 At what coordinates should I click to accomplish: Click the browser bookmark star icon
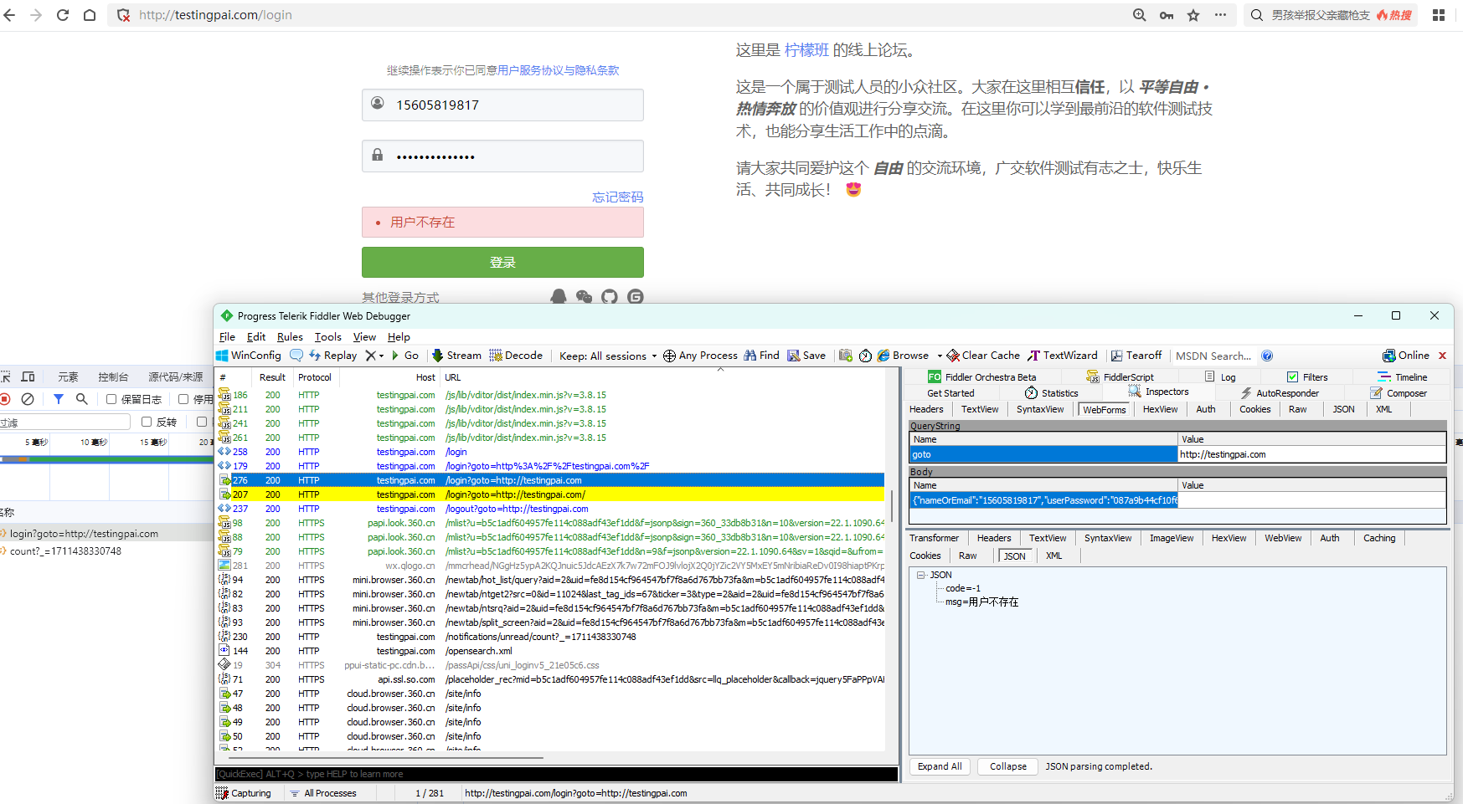click(x=1193, y=15)
